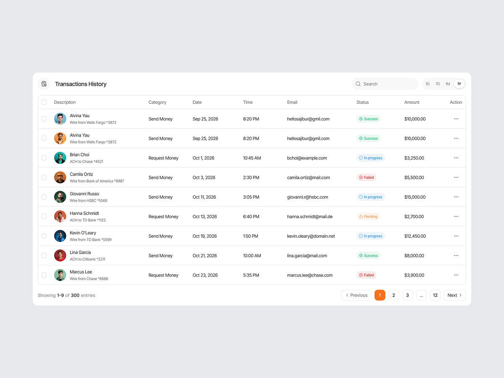Check the Lina Garcia row checkbox
504x378 pixels.
(x=44, y=255)
